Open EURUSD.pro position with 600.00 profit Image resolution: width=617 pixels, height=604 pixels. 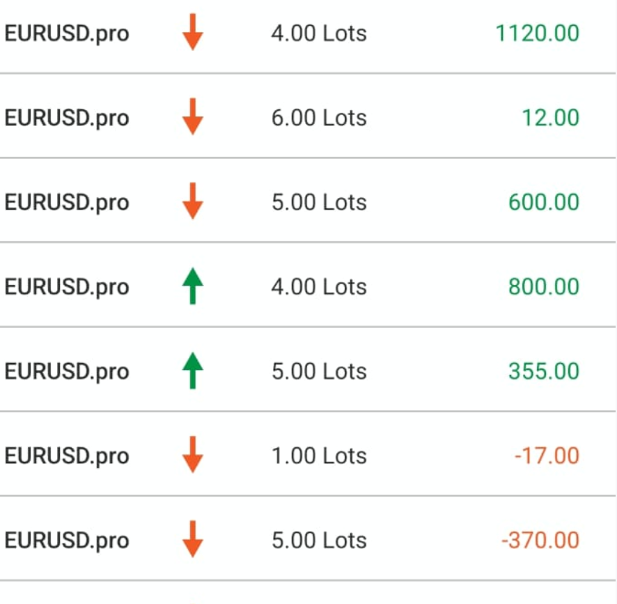coord(67,203)
